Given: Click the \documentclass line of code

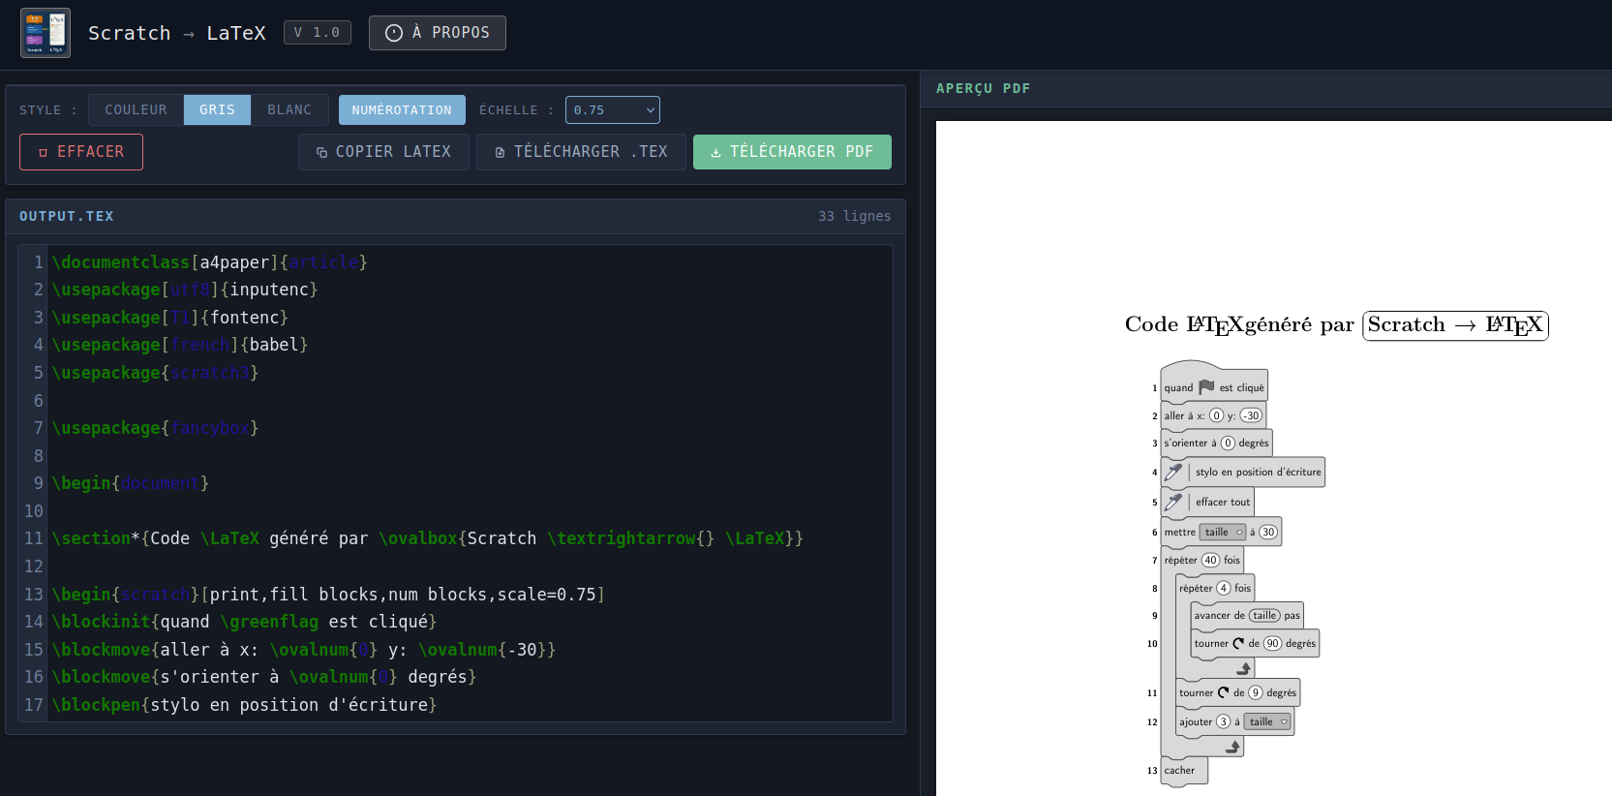Looking at the screenshot, I should click(210, 262).
